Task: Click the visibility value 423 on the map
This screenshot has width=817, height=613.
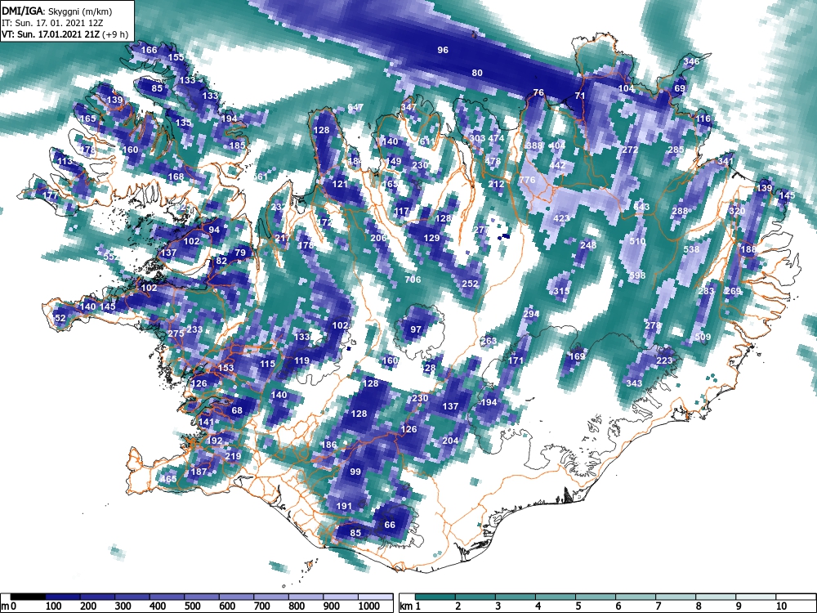Action: (x=561, y=218)
